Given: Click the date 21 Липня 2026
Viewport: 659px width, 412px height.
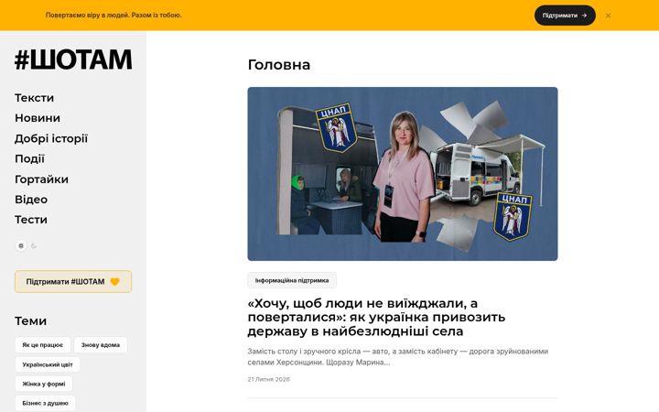Looking at the screenshot, I should coord(268,379).
